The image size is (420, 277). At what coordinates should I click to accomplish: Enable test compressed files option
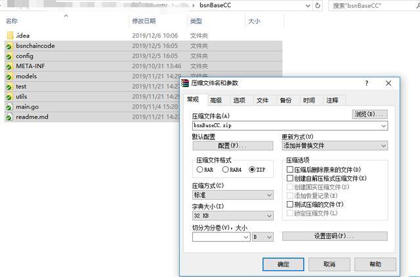coord(290,204)
